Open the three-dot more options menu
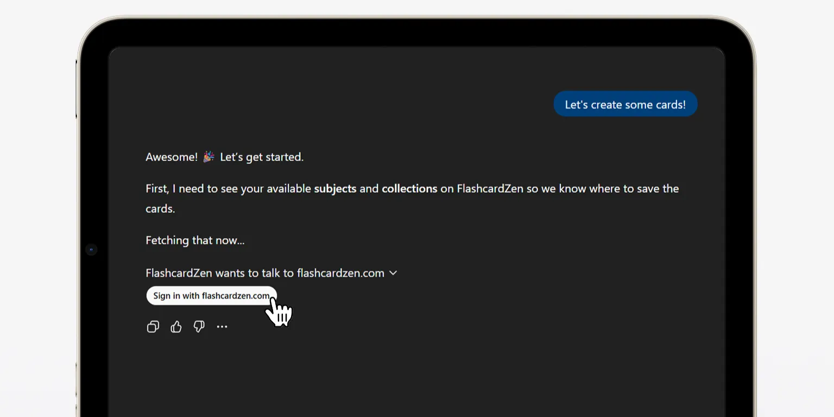The image size is (834, 417). click(x=222, y=326)
